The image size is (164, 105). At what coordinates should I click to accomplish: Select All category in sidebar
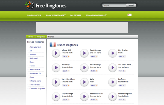pyautogui.click(x=31, y=51)
